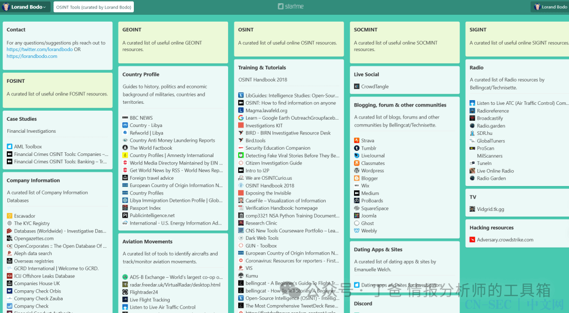Click the Radio.garden icon
Viewport: 569px width, 313px height.
coord(472,125)
